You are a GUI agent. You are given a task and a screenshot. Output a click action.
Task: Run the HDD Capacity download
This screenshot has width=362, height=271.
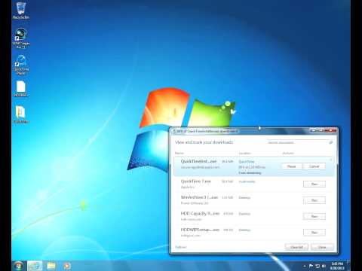[x=314, y=216]
